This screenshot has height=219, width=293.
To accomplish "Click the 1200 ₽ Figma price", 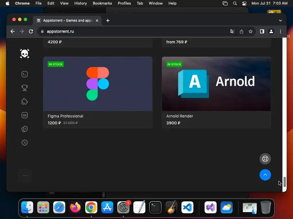I will click(x=54, y=123).
